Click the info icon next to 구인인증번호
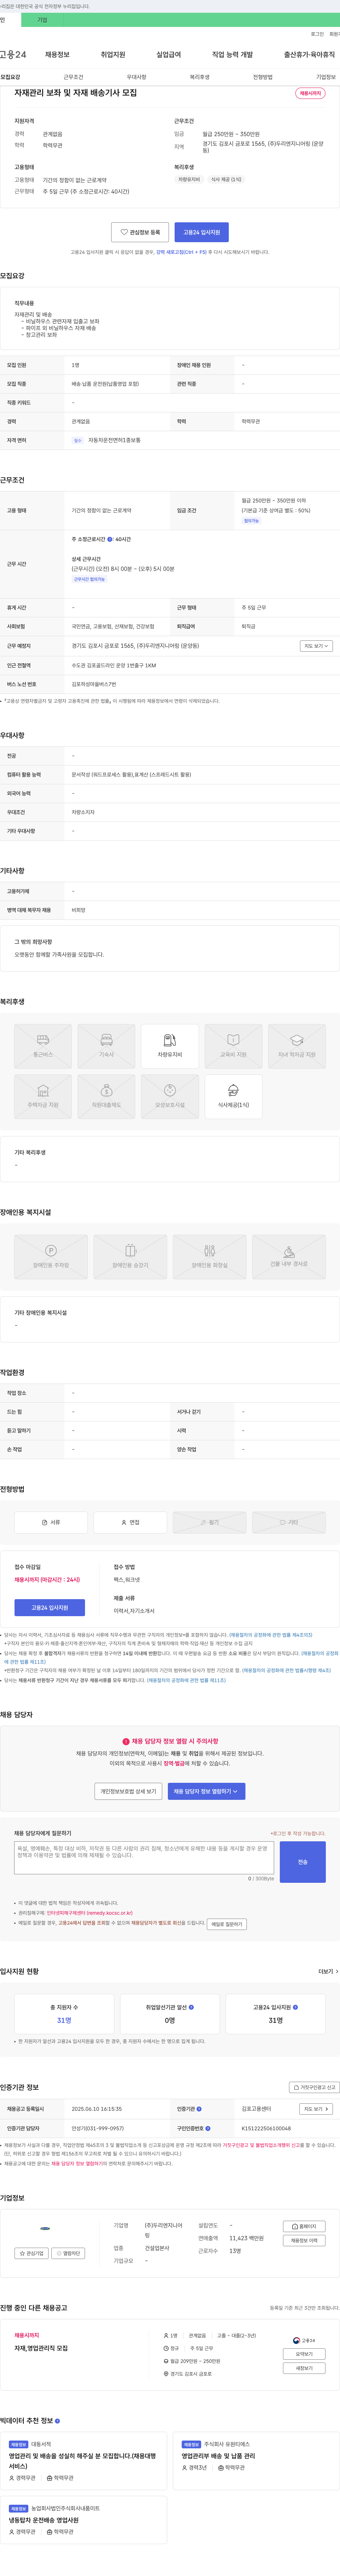This screenshot has width=340, height=2576. tap(208, 2128)
